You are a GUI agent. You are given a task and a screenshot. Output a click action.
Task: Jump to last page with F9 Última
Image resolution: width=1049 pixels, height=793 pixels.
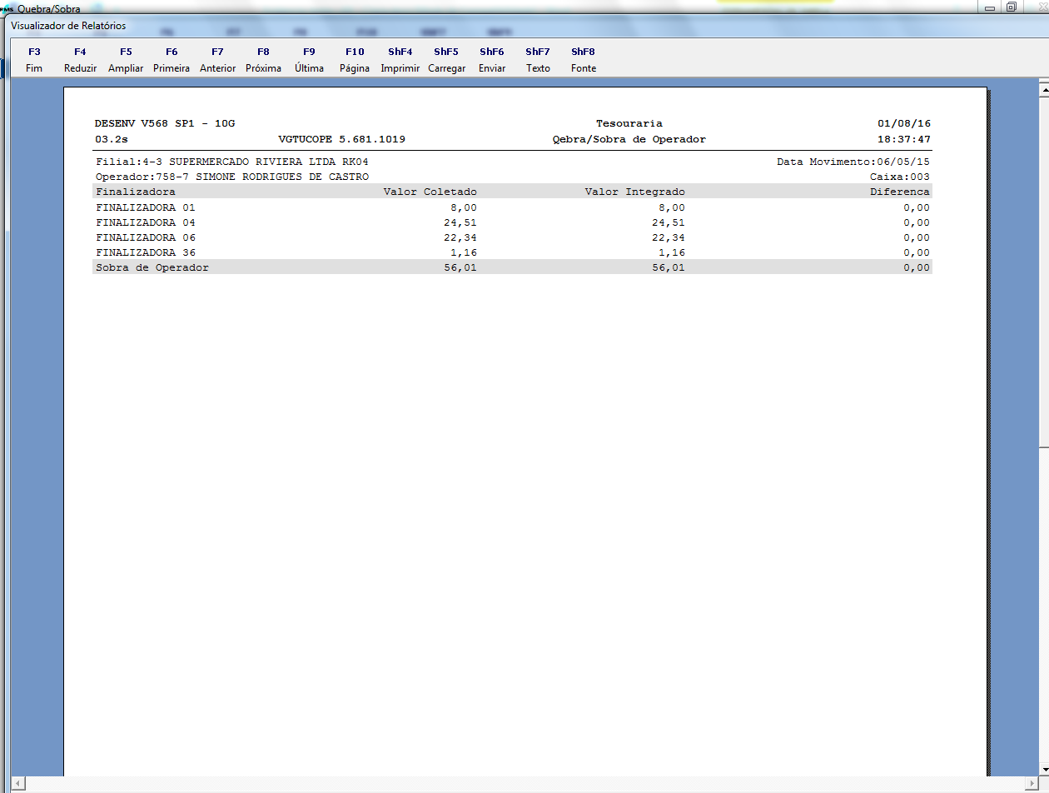point(309,60)
